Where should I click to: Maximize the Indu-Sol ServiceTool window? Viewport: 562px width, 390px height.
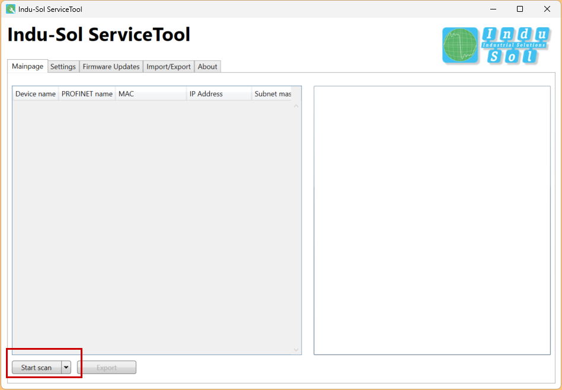pyautogui.click(x=520, y=9)
